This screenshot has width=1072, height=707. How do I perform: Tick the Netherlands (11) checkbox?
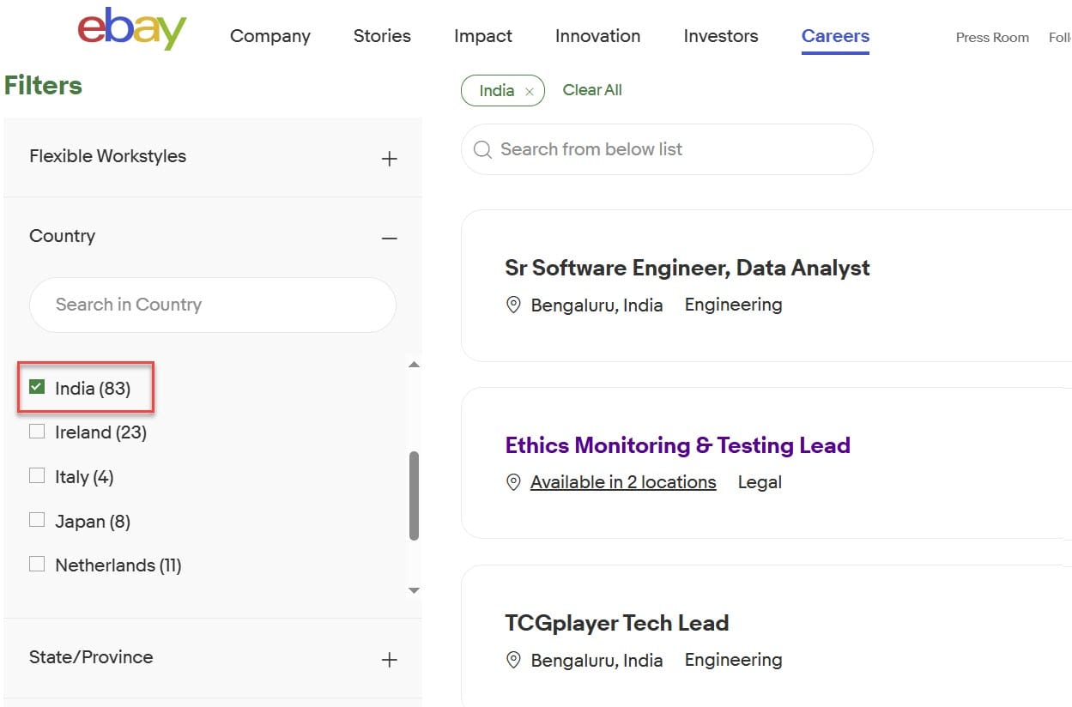point(37,565)
